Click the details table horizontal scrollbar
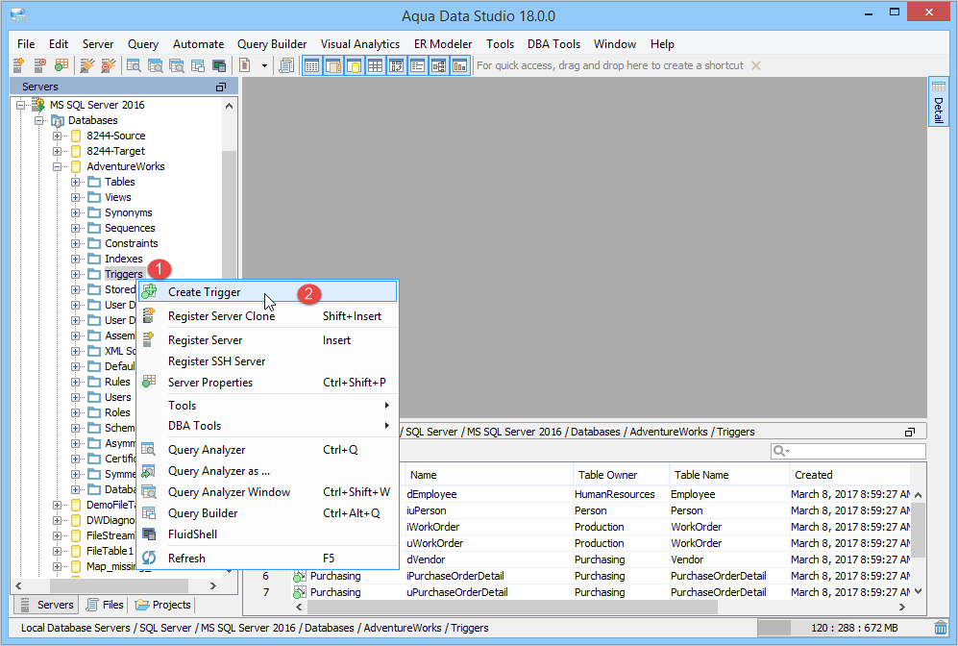This screenshot has width=958, height=646. point(512,607)
